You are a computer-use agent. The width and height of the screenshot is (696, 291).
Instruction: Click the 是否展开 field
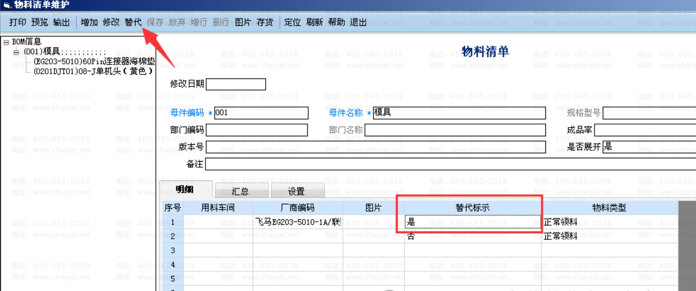point(649,147)
